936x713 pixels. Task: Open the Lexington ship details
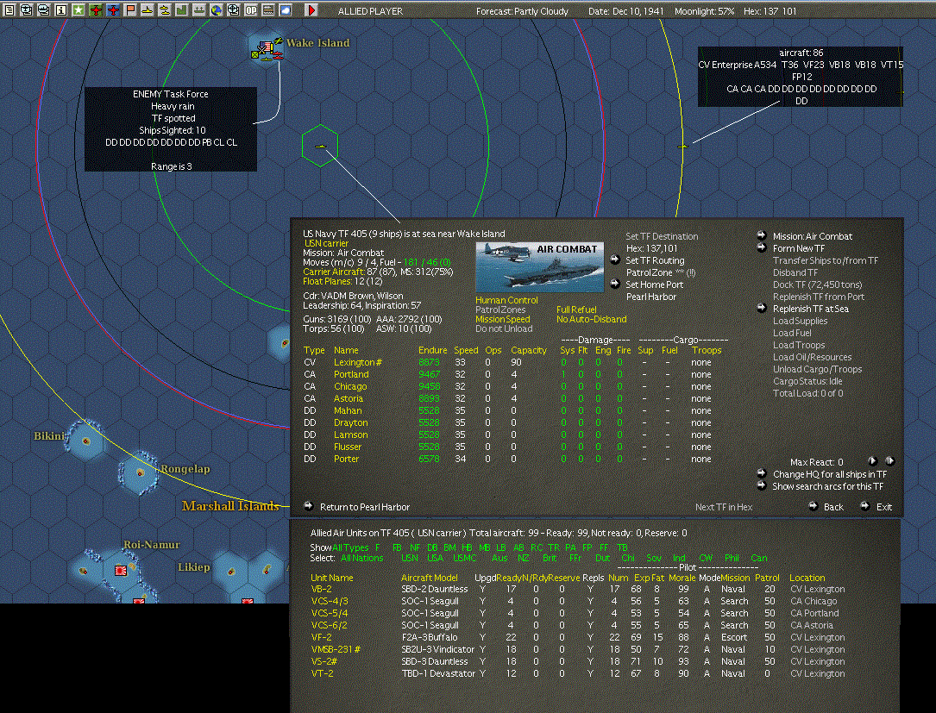click(354, 362)
